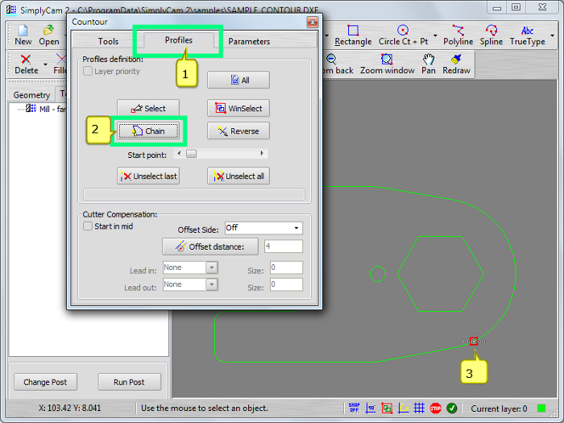Enable the Start in mid checkbox
This screenshot has width=564, height=423.
(88, 226)
